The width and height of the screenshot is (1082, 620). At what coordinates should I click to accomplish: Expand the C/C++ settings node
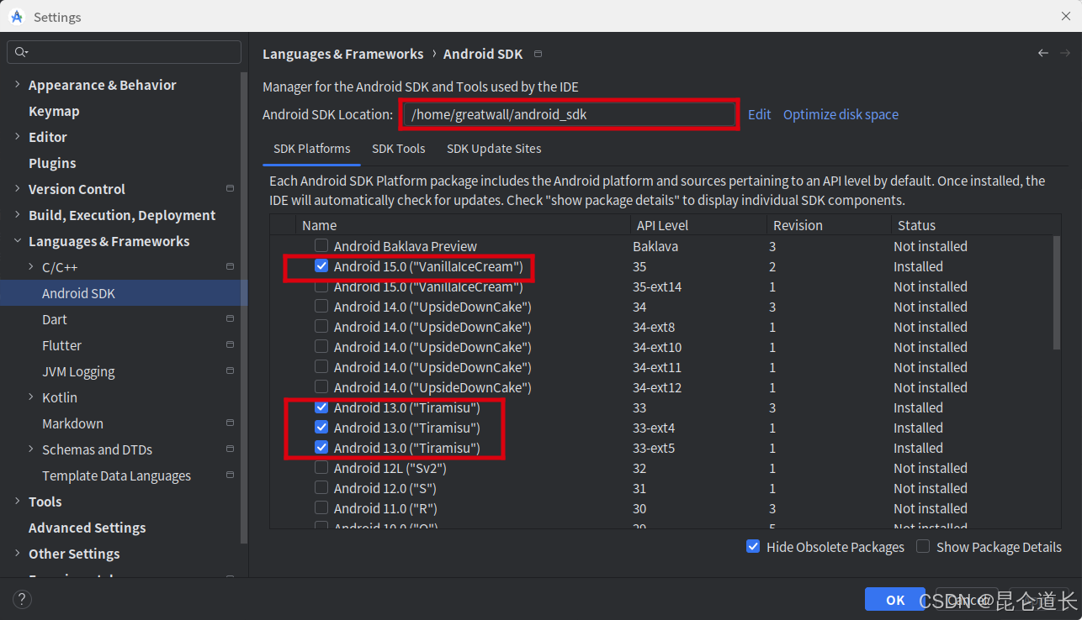[x=31, y=267]
